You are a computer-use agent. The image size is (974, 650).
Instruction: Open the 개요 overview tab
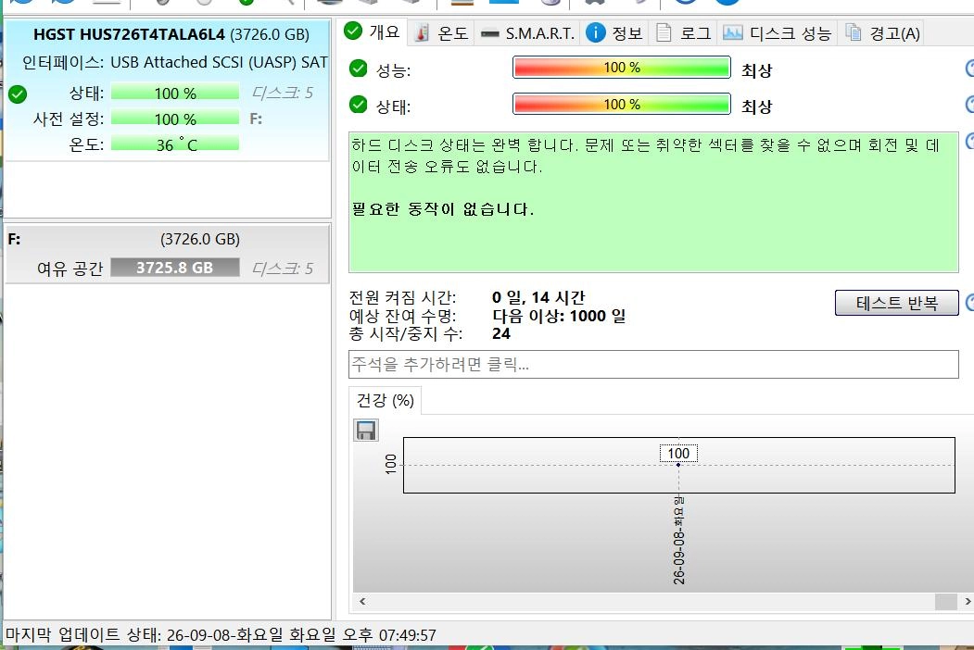(372, 31)
